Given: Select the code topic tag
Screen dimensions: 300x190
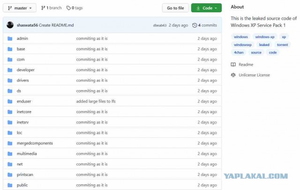Looking at the screenshot, I should [273, 53].
